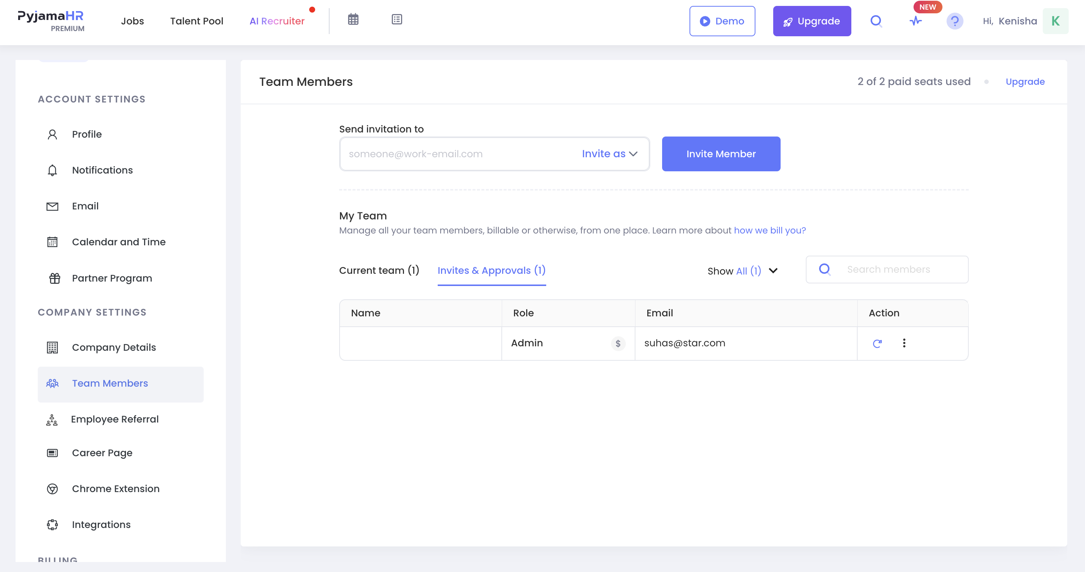The width and height of the screenshot is (1085, 572).
Task: Click the Kenisha avatar with letter K
Action: (1055, 21)
